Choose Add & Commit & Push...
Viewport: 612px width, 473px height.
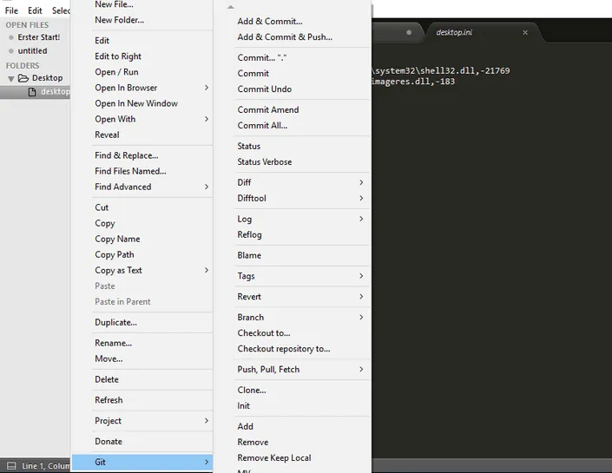tap(285, 37)
